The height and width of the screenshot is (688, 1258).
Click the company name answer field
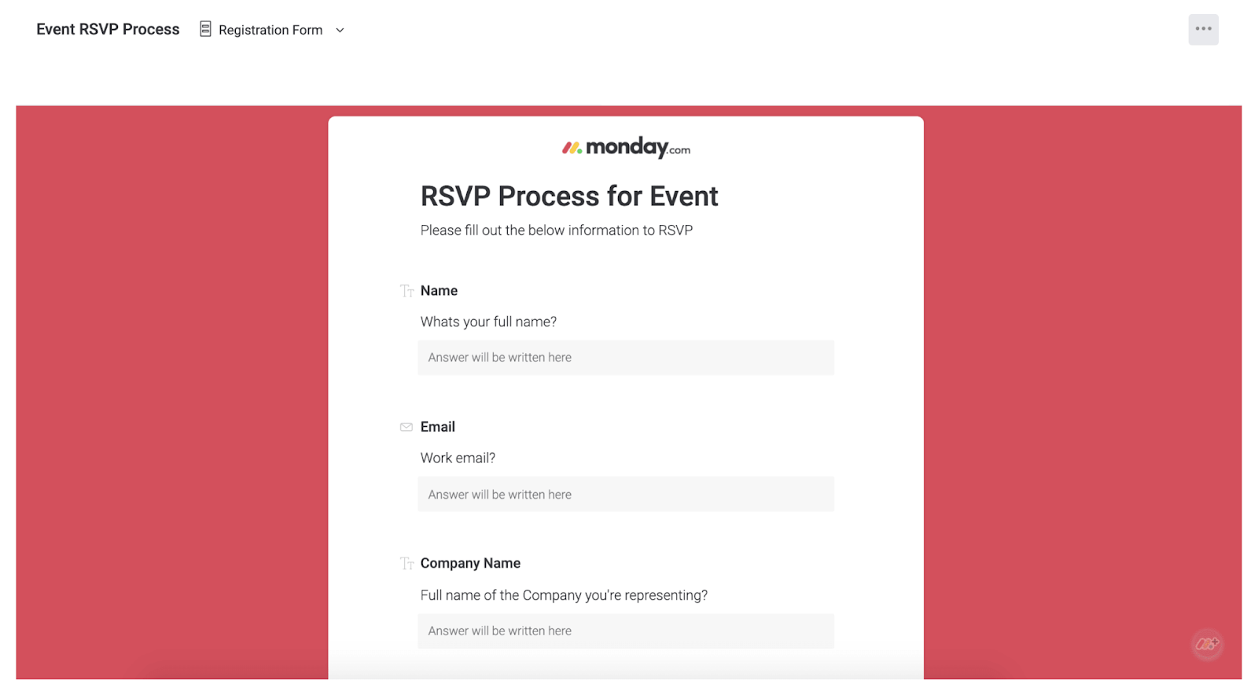(x=625, y=631)
